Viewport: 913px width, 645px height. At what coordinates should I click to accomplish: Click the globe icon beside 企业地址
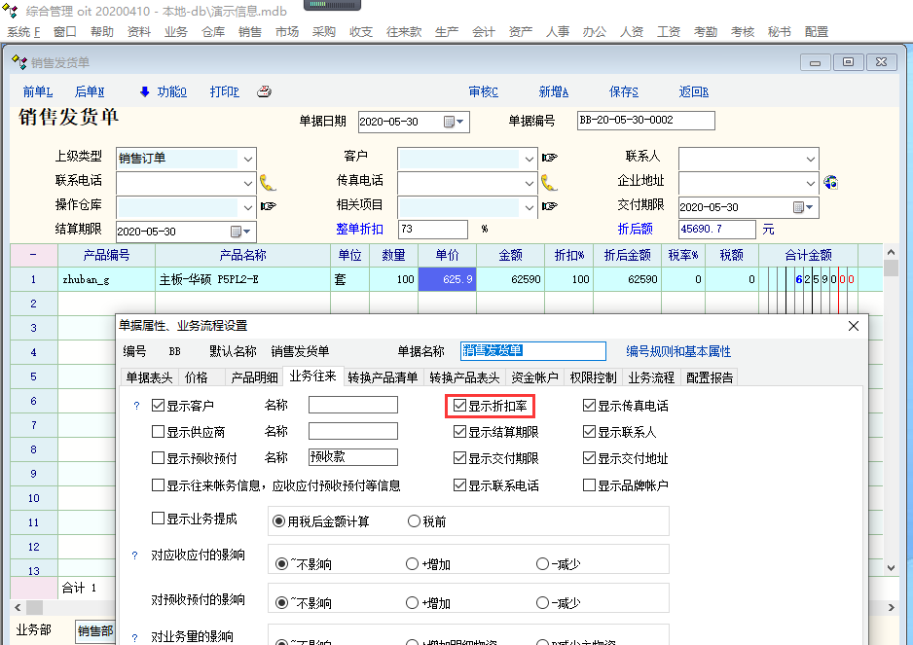(830, 182)
